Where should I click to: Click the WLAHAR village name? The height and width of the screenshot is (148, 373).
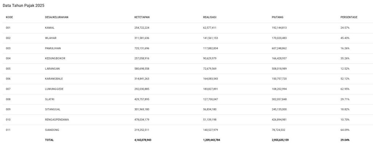[x=51, y=38]
